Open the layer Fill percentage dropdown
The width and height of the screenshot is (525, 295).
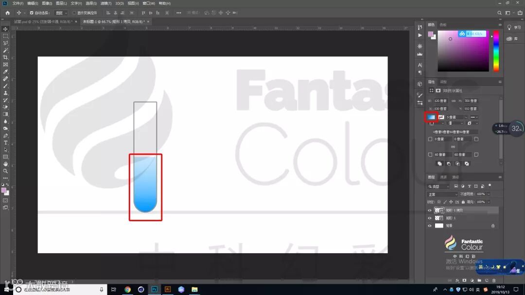tap(489, 202)
